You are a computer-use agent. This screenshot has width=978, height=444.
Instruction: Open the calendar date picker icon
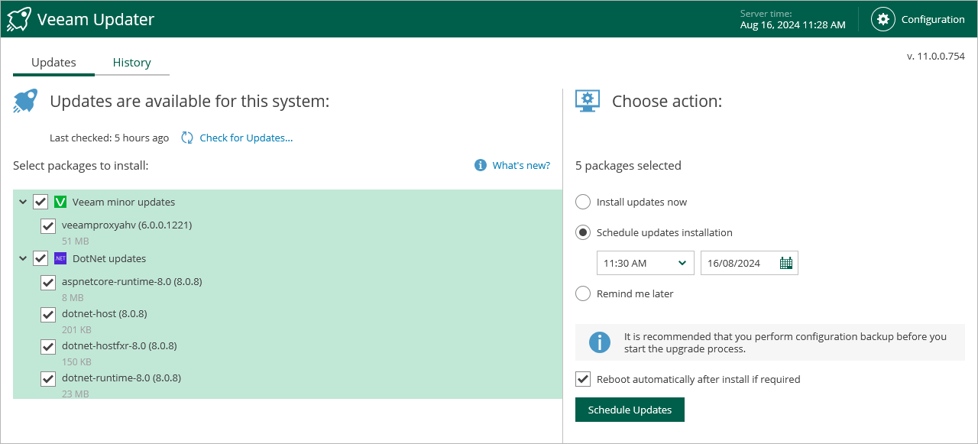786,263
